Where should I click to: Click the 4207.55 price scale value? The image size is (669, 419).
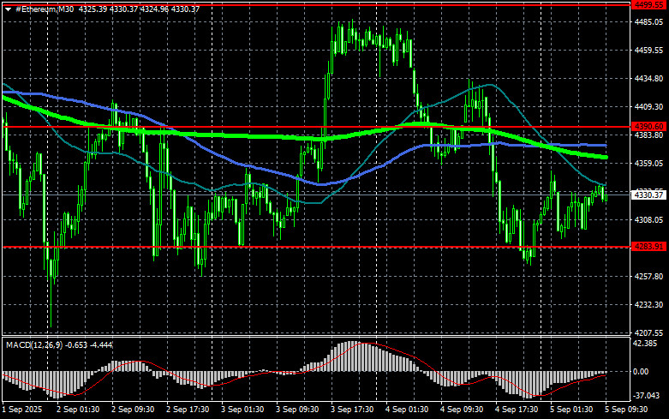648,332
